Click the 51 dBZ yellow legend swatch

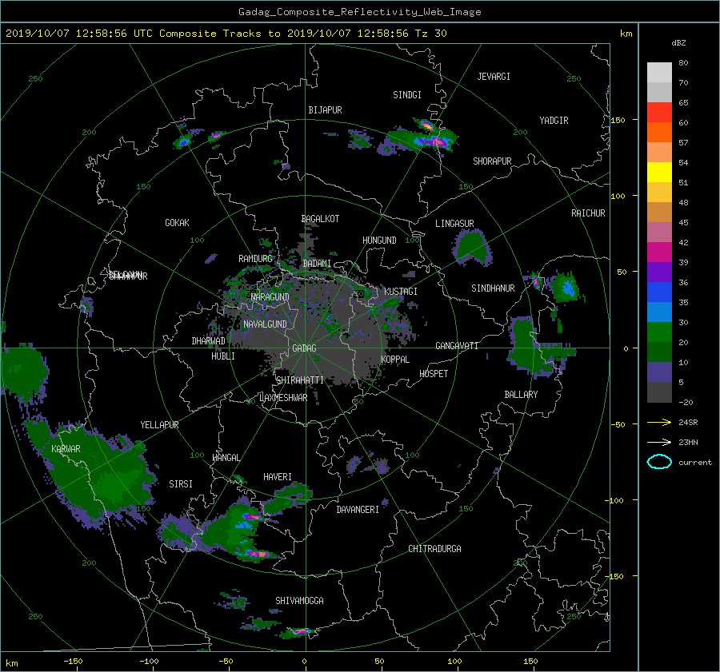click(x=659, y=172)
